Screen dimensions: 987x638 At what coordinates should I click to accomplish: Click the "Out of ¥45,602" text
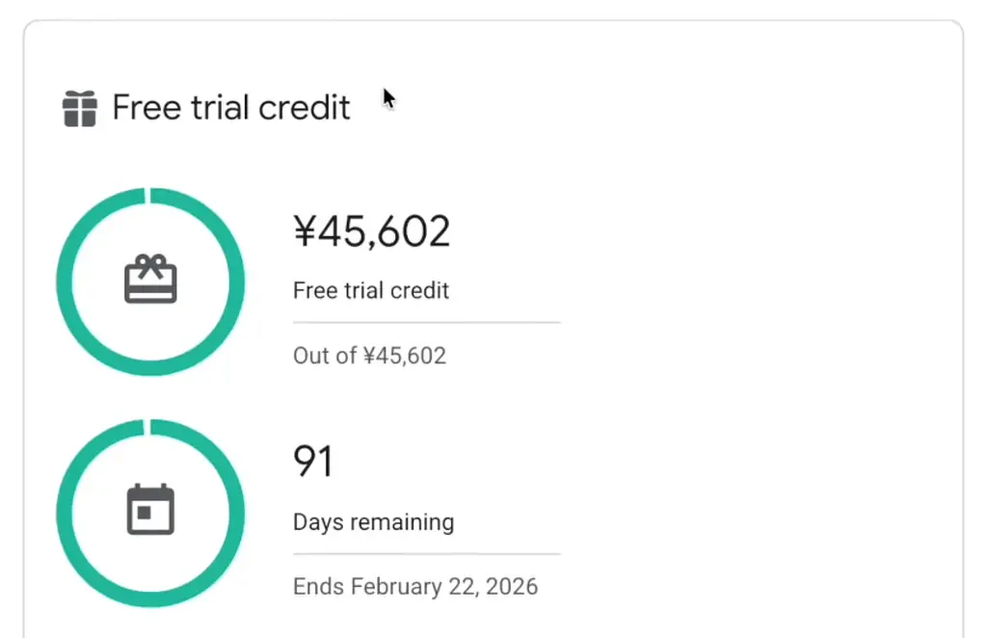(369, 356)
